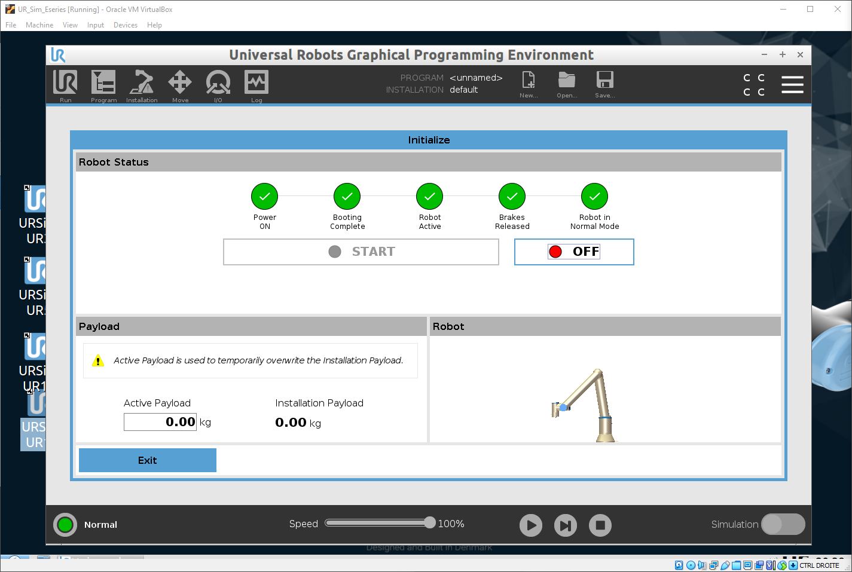
Task: Click the Open folder icon
Action: click(567, 81)
